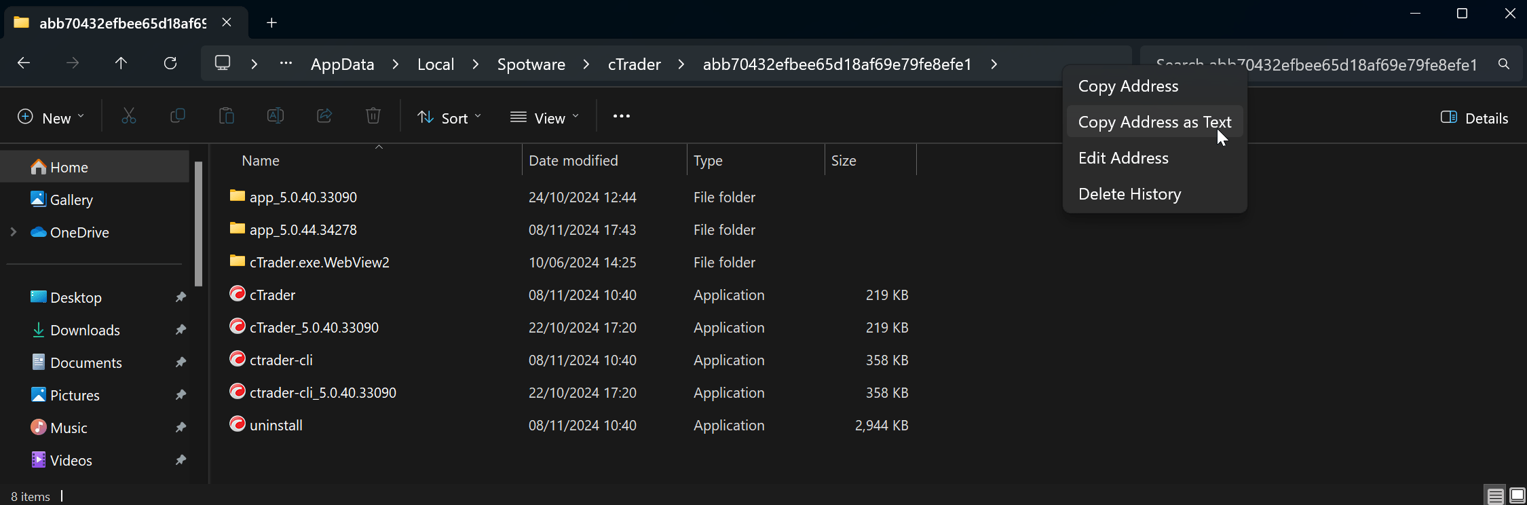Image resolution: width=1527 pixels, height=505 pixels.
Task: Click the pin icon beside Downloads
Action: [x=181, y=330]
